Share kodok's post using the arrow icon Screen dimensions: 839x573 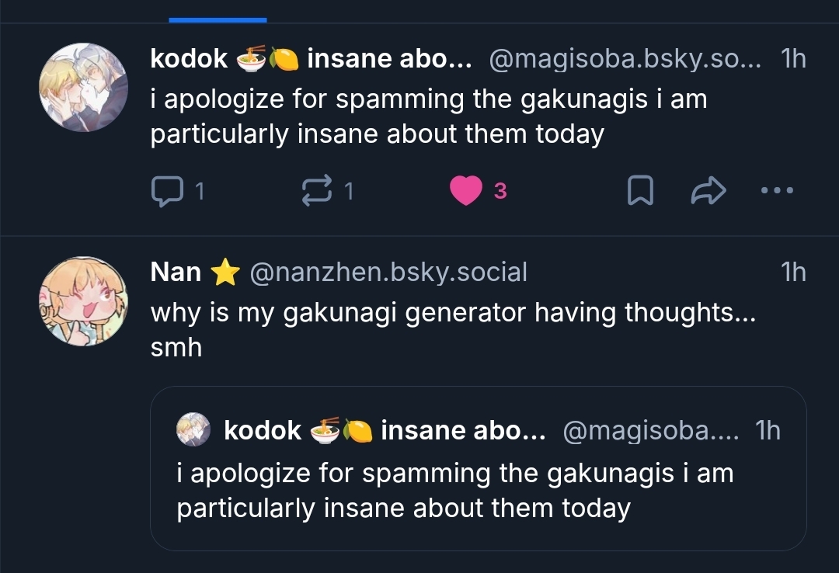pos(708,191)
